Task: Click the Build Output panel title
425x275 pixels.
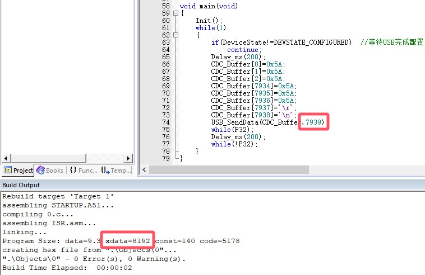Action: pyautogui.click(x=21, y=185)
